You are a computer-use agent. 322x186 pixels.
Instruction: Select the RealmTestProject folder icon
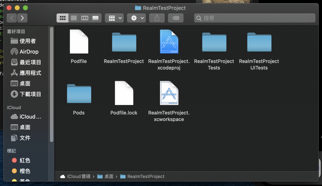124,42
